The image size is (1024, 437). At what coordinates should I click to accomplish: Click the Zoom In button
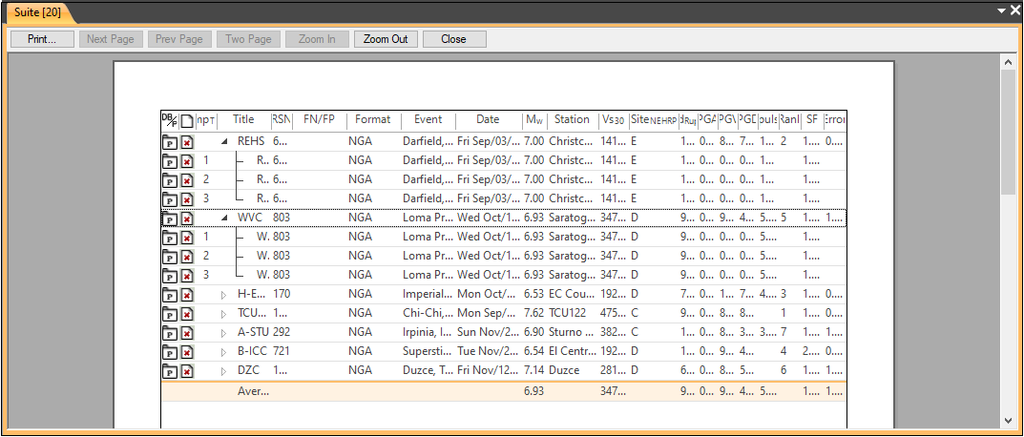coord(317,39)
